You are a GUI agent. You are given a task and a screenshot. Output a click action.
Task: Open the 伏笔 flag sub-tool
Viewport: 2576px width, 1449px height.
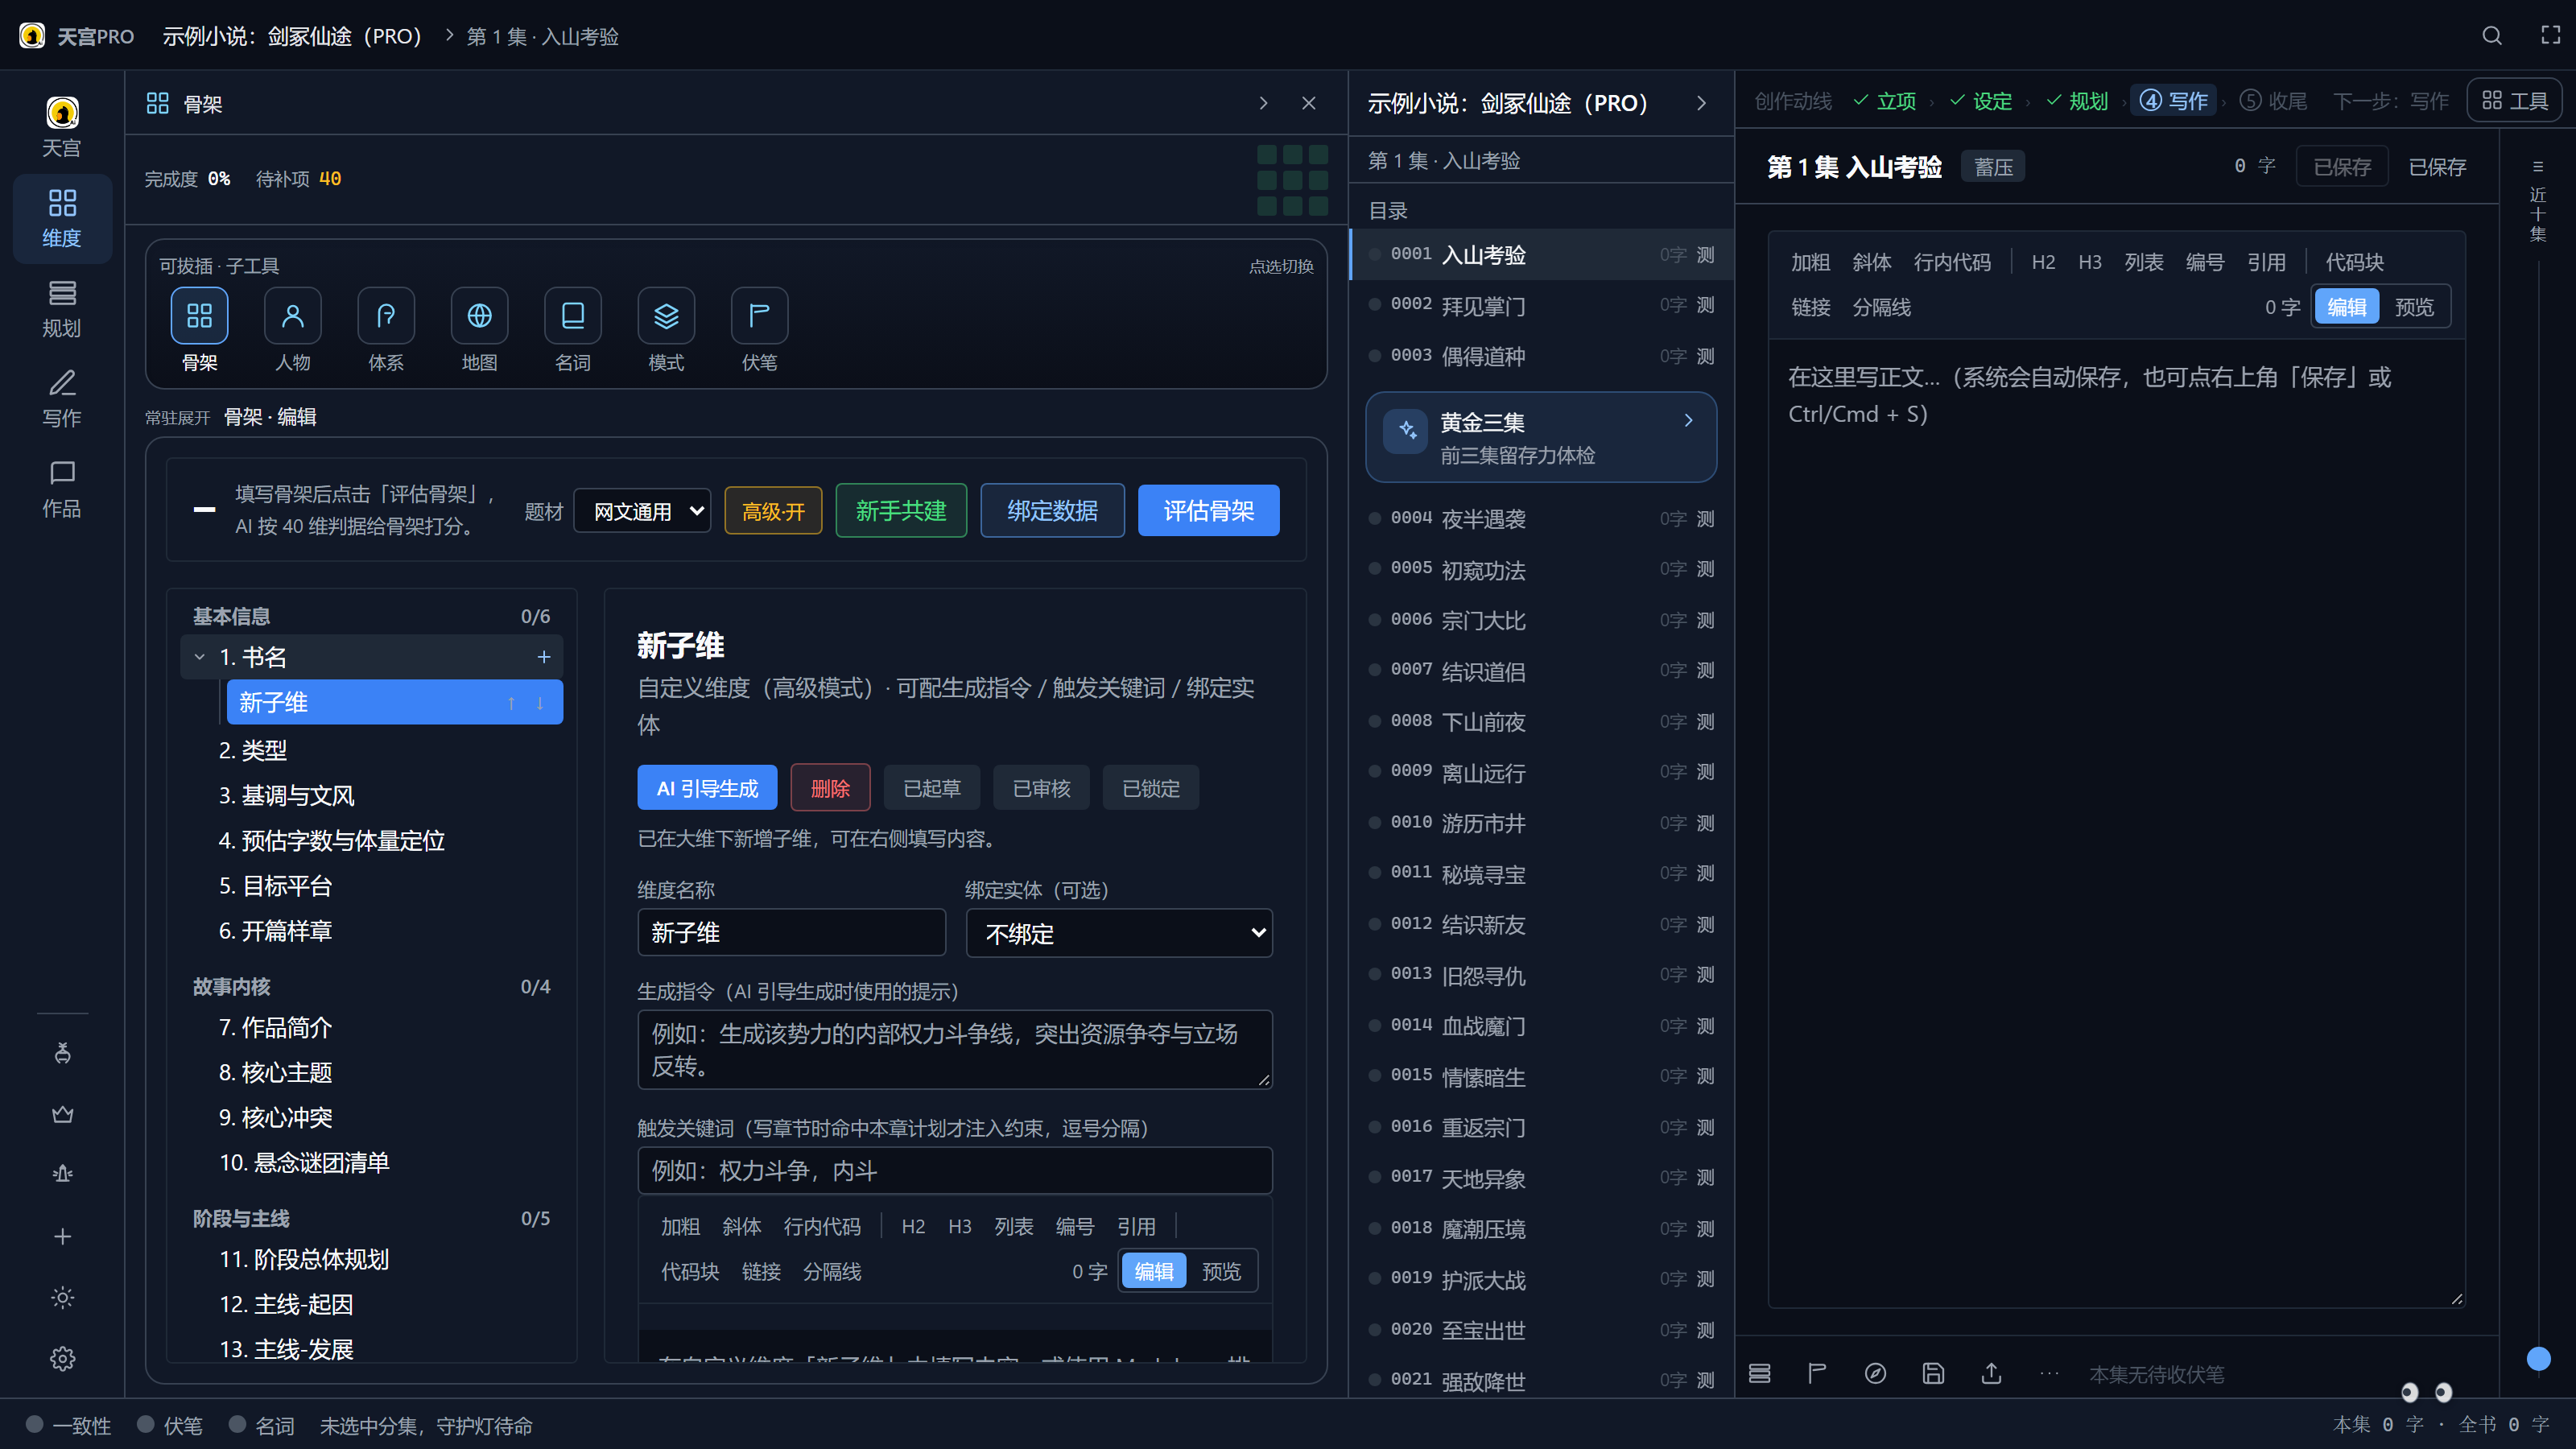click(759, 316)
